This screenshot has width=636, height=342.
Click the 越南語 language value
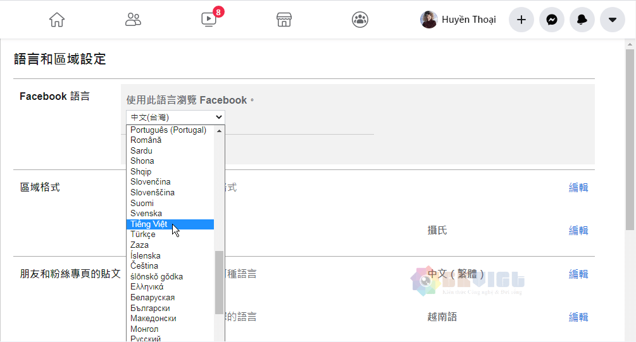coord(442,317)
